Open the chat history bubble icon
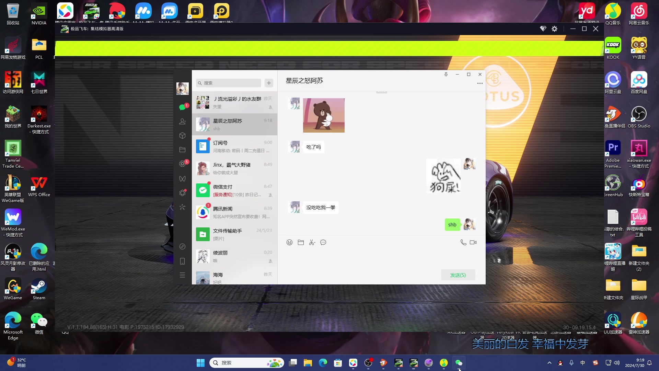This screenshot has width=659, height=371. pos(323,243)
